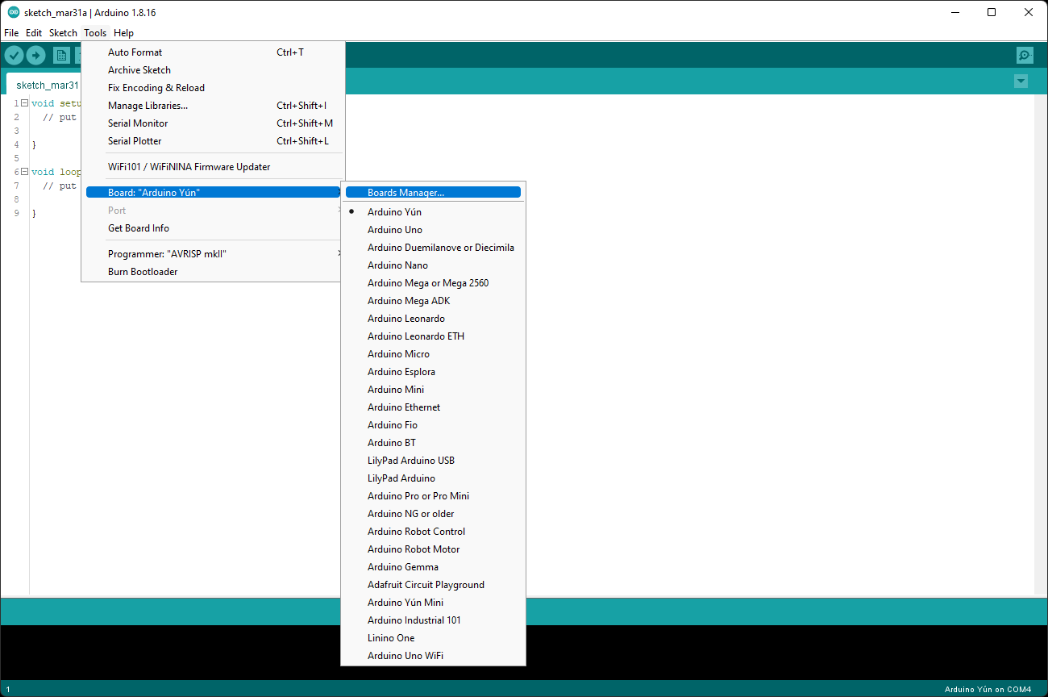Close the open Tools menu
This screenshot has height=697, width=1048.
(95, 33)
